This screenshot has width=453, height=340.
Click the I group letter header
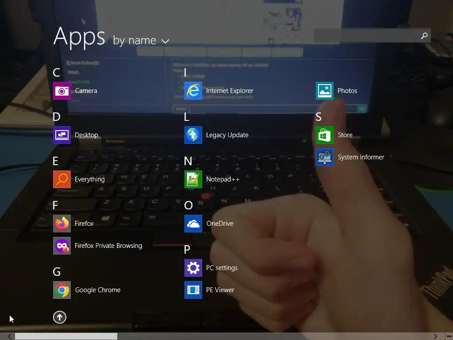185,73
